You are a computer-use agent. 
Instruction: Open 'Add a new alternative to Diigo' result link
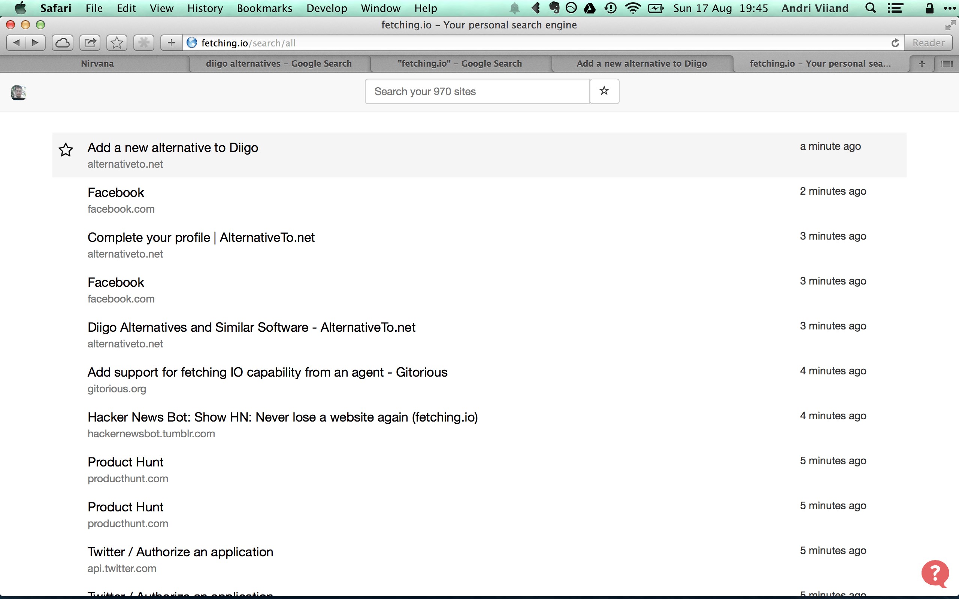tap(173, 148)
